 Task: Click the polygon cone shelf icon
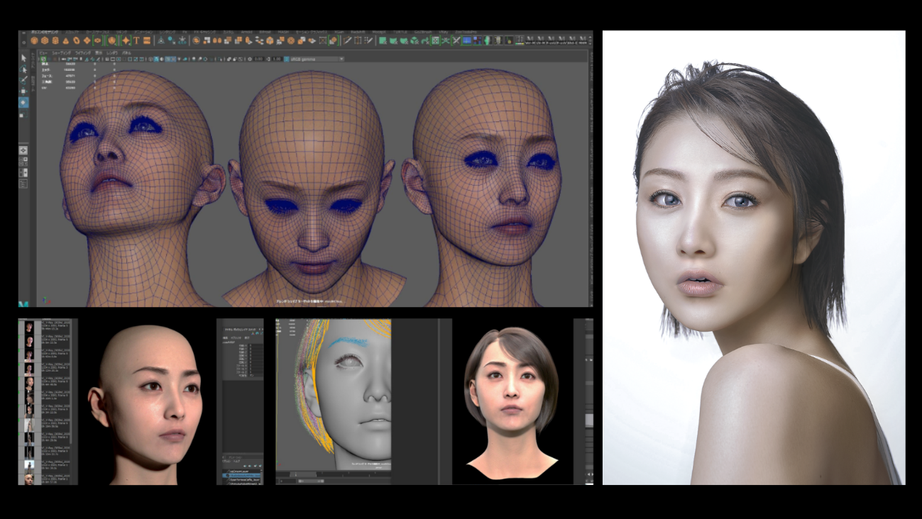(65, 40)
